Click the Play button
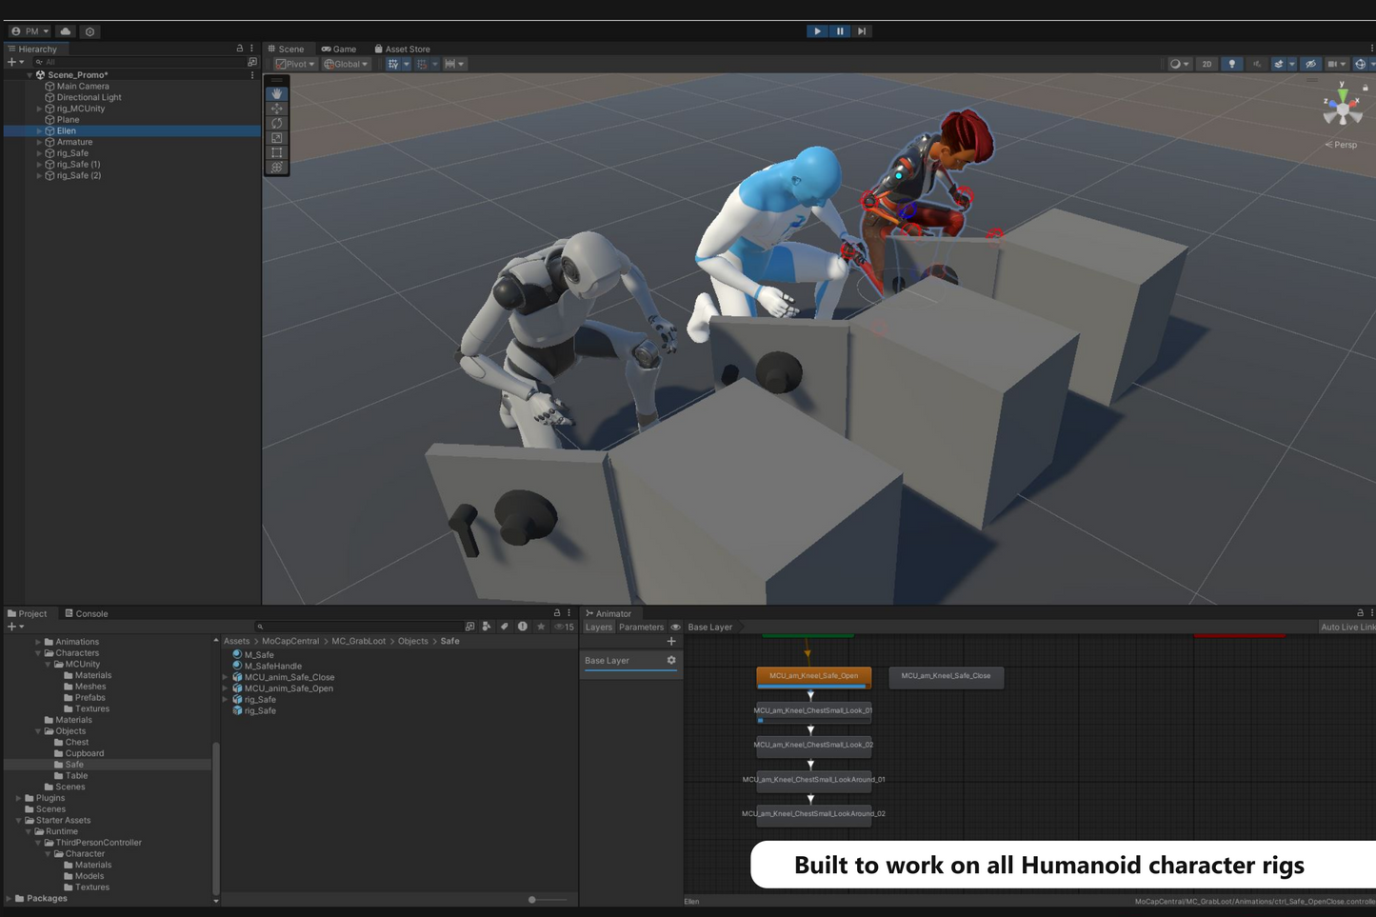 (x=817, y=31)
